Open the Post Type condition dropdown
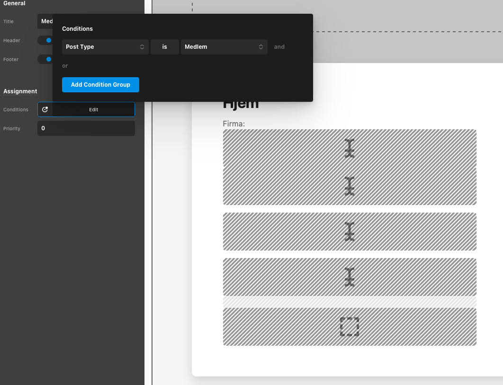The width and height of the screenshot is (503, 385). click(105, 47)
